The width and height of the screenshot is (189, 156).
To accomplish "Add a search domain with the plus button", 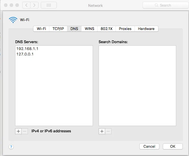I will click(x=102, y=131).
